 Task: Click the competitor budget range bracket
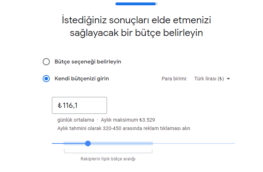coord(108,152)
